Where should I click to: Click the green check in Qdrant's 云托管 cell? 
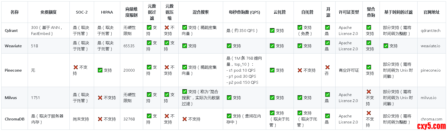point(272,31)
